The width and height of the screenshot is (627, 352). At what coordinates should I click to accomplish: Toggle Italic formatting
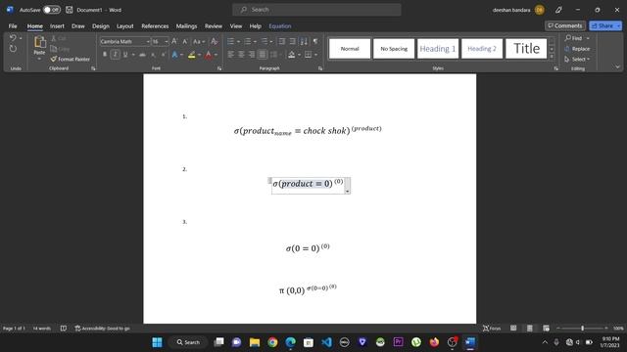[116, 55]
